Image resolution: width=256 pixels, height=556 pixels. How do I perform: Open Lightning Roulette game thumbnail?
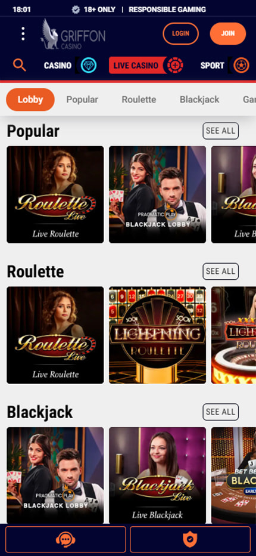coord(157,335)
